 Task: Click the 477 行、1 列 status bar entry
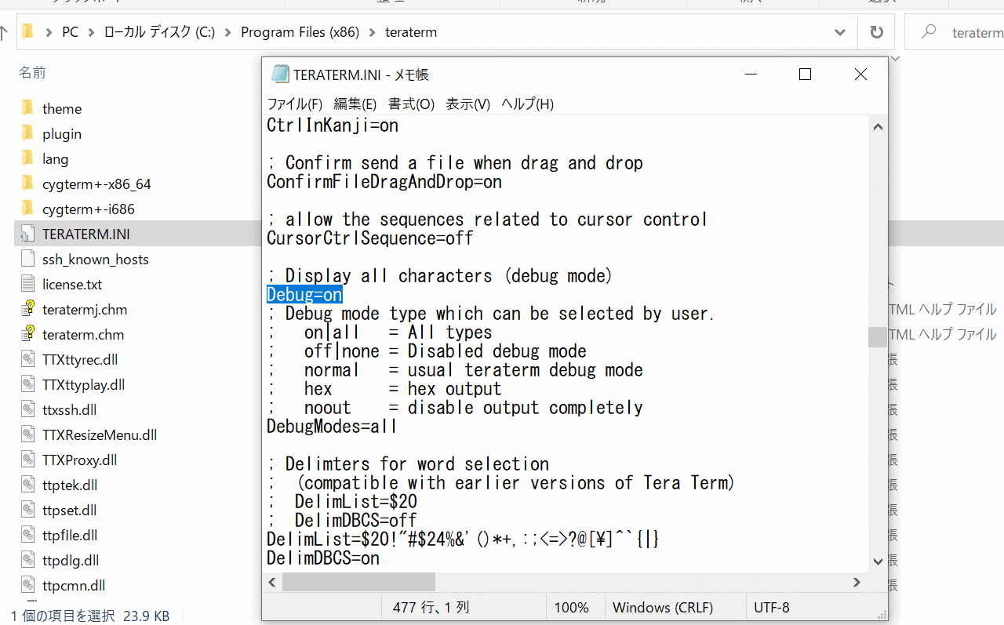pyautogui.click(x=431, y=608)
